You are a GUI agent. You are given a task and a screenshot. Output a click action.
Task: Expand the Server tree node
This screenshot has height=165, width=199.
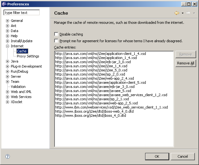[7, 77]
